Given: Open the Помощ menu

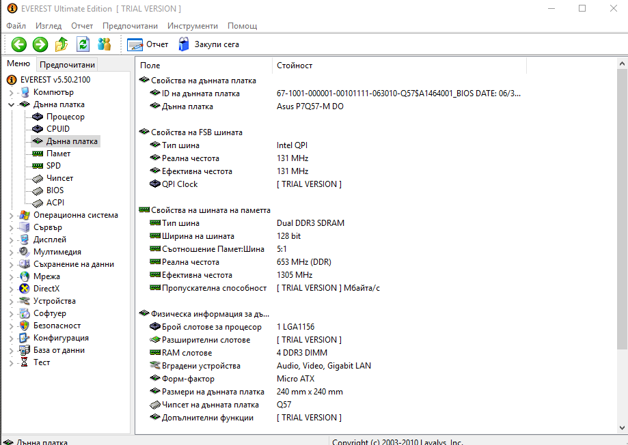Looking at the screenshot, I should tap(243, 26).
